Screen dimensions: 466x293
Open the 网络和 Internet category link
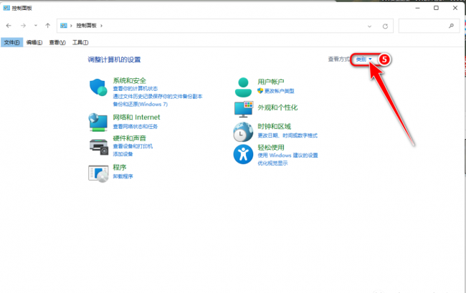click(136, 117)
